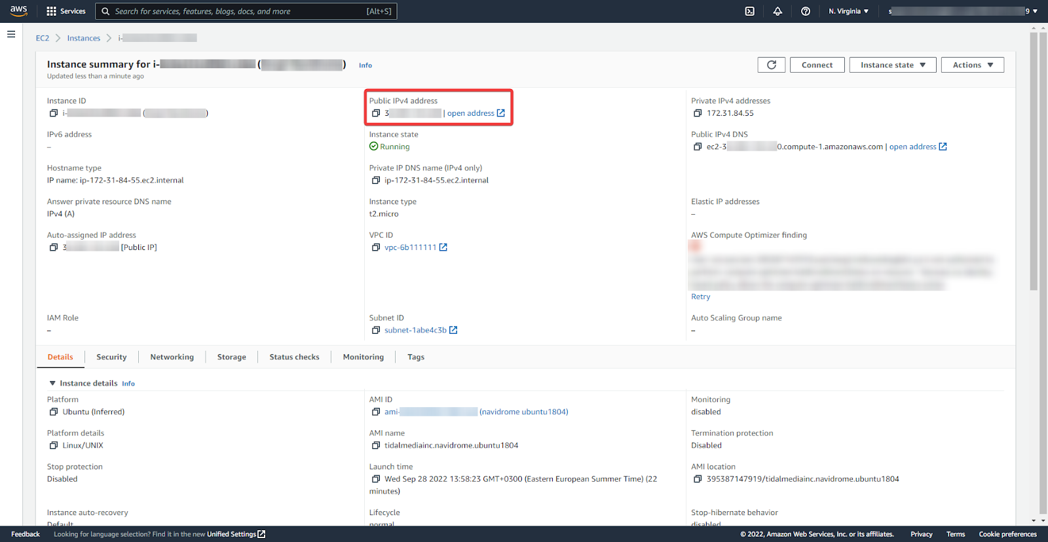Click the refresh instance button
The image size is (1048, 542).
(772, 65)
